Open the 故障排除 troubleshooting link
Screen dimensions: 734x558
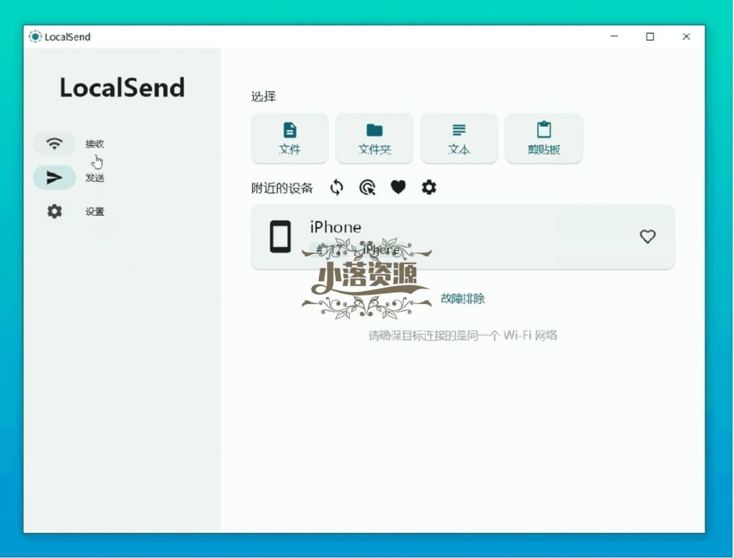tap(462, 298)
